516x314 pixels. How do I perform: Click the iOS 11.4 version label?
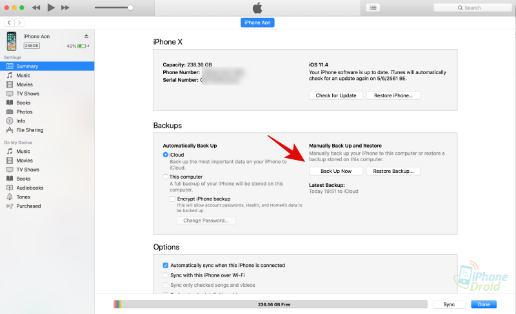pos(318,64)
